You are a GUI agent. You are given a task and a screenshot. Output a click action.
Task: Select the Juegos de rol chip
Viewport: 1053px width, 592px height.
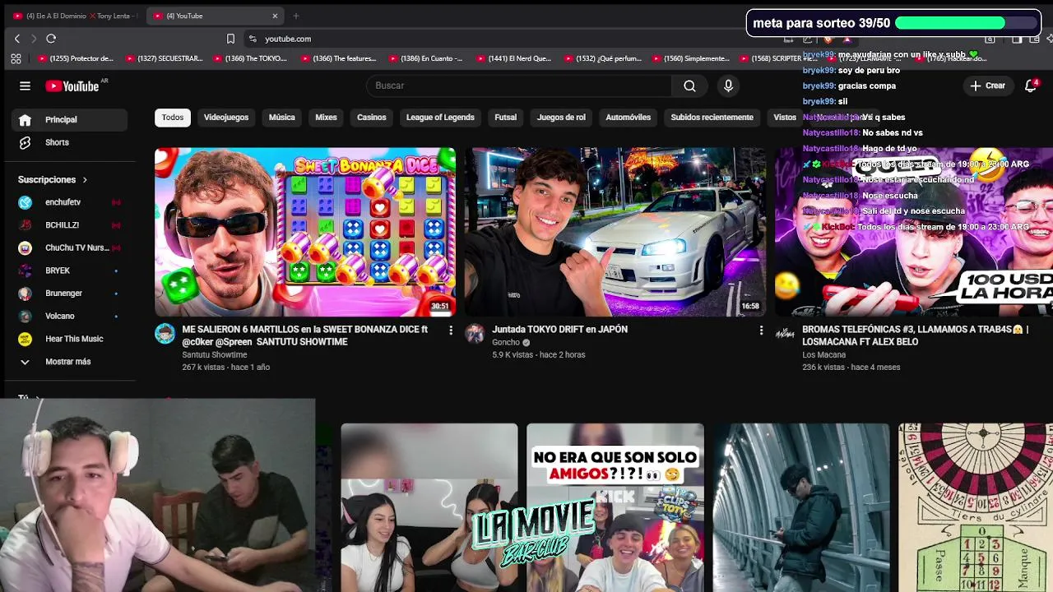coord(561,118)
